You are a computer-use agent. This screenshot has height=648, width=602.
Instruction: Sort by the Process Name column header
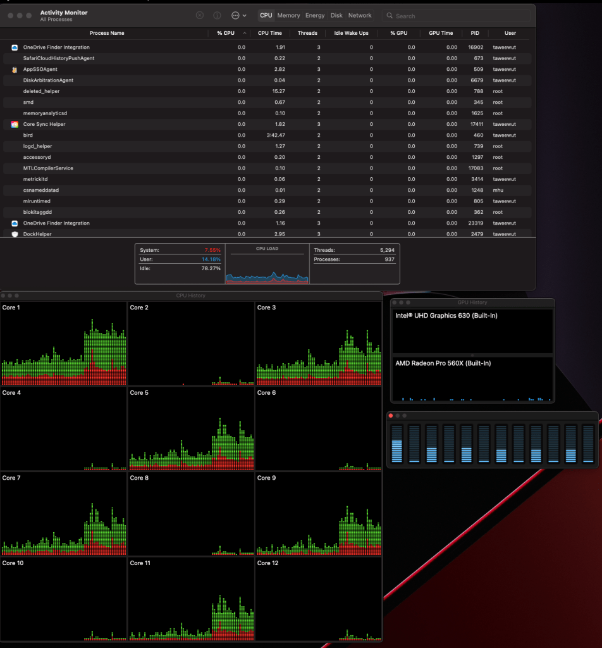pyautogui.click(x=107, y=33)
